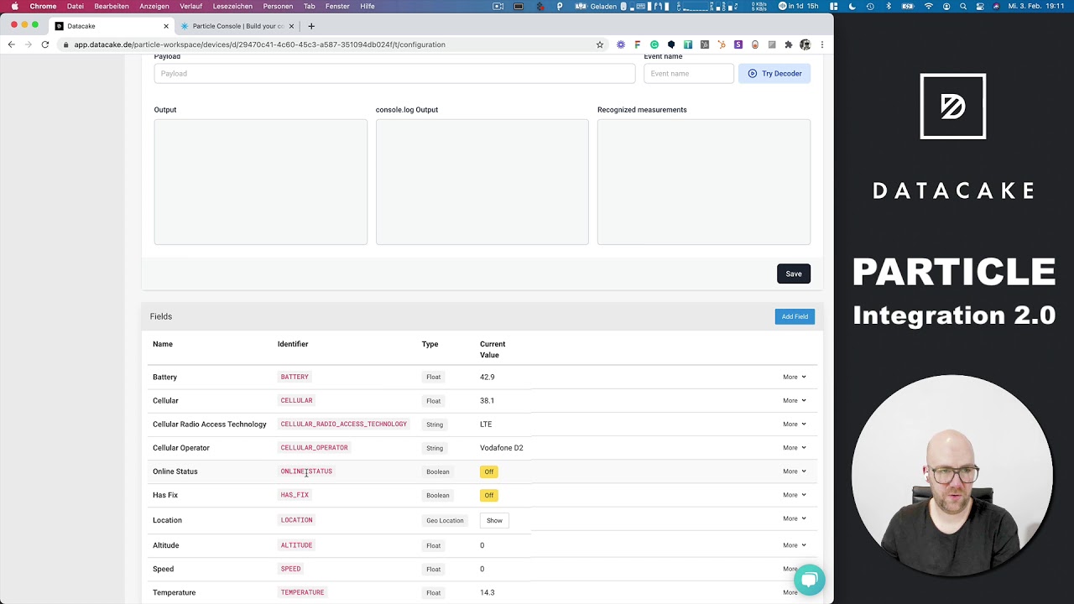Image resolution: width=1074 pixels, height=604 pixels.
Task: Click the Event name input field
Action: [x=689, y=74]
